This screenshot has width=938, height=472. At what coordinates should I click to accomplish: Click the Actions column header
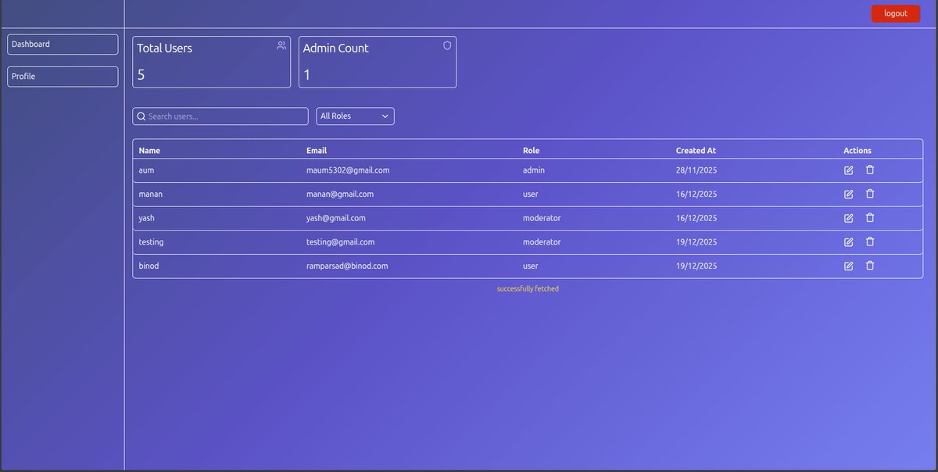857,151
